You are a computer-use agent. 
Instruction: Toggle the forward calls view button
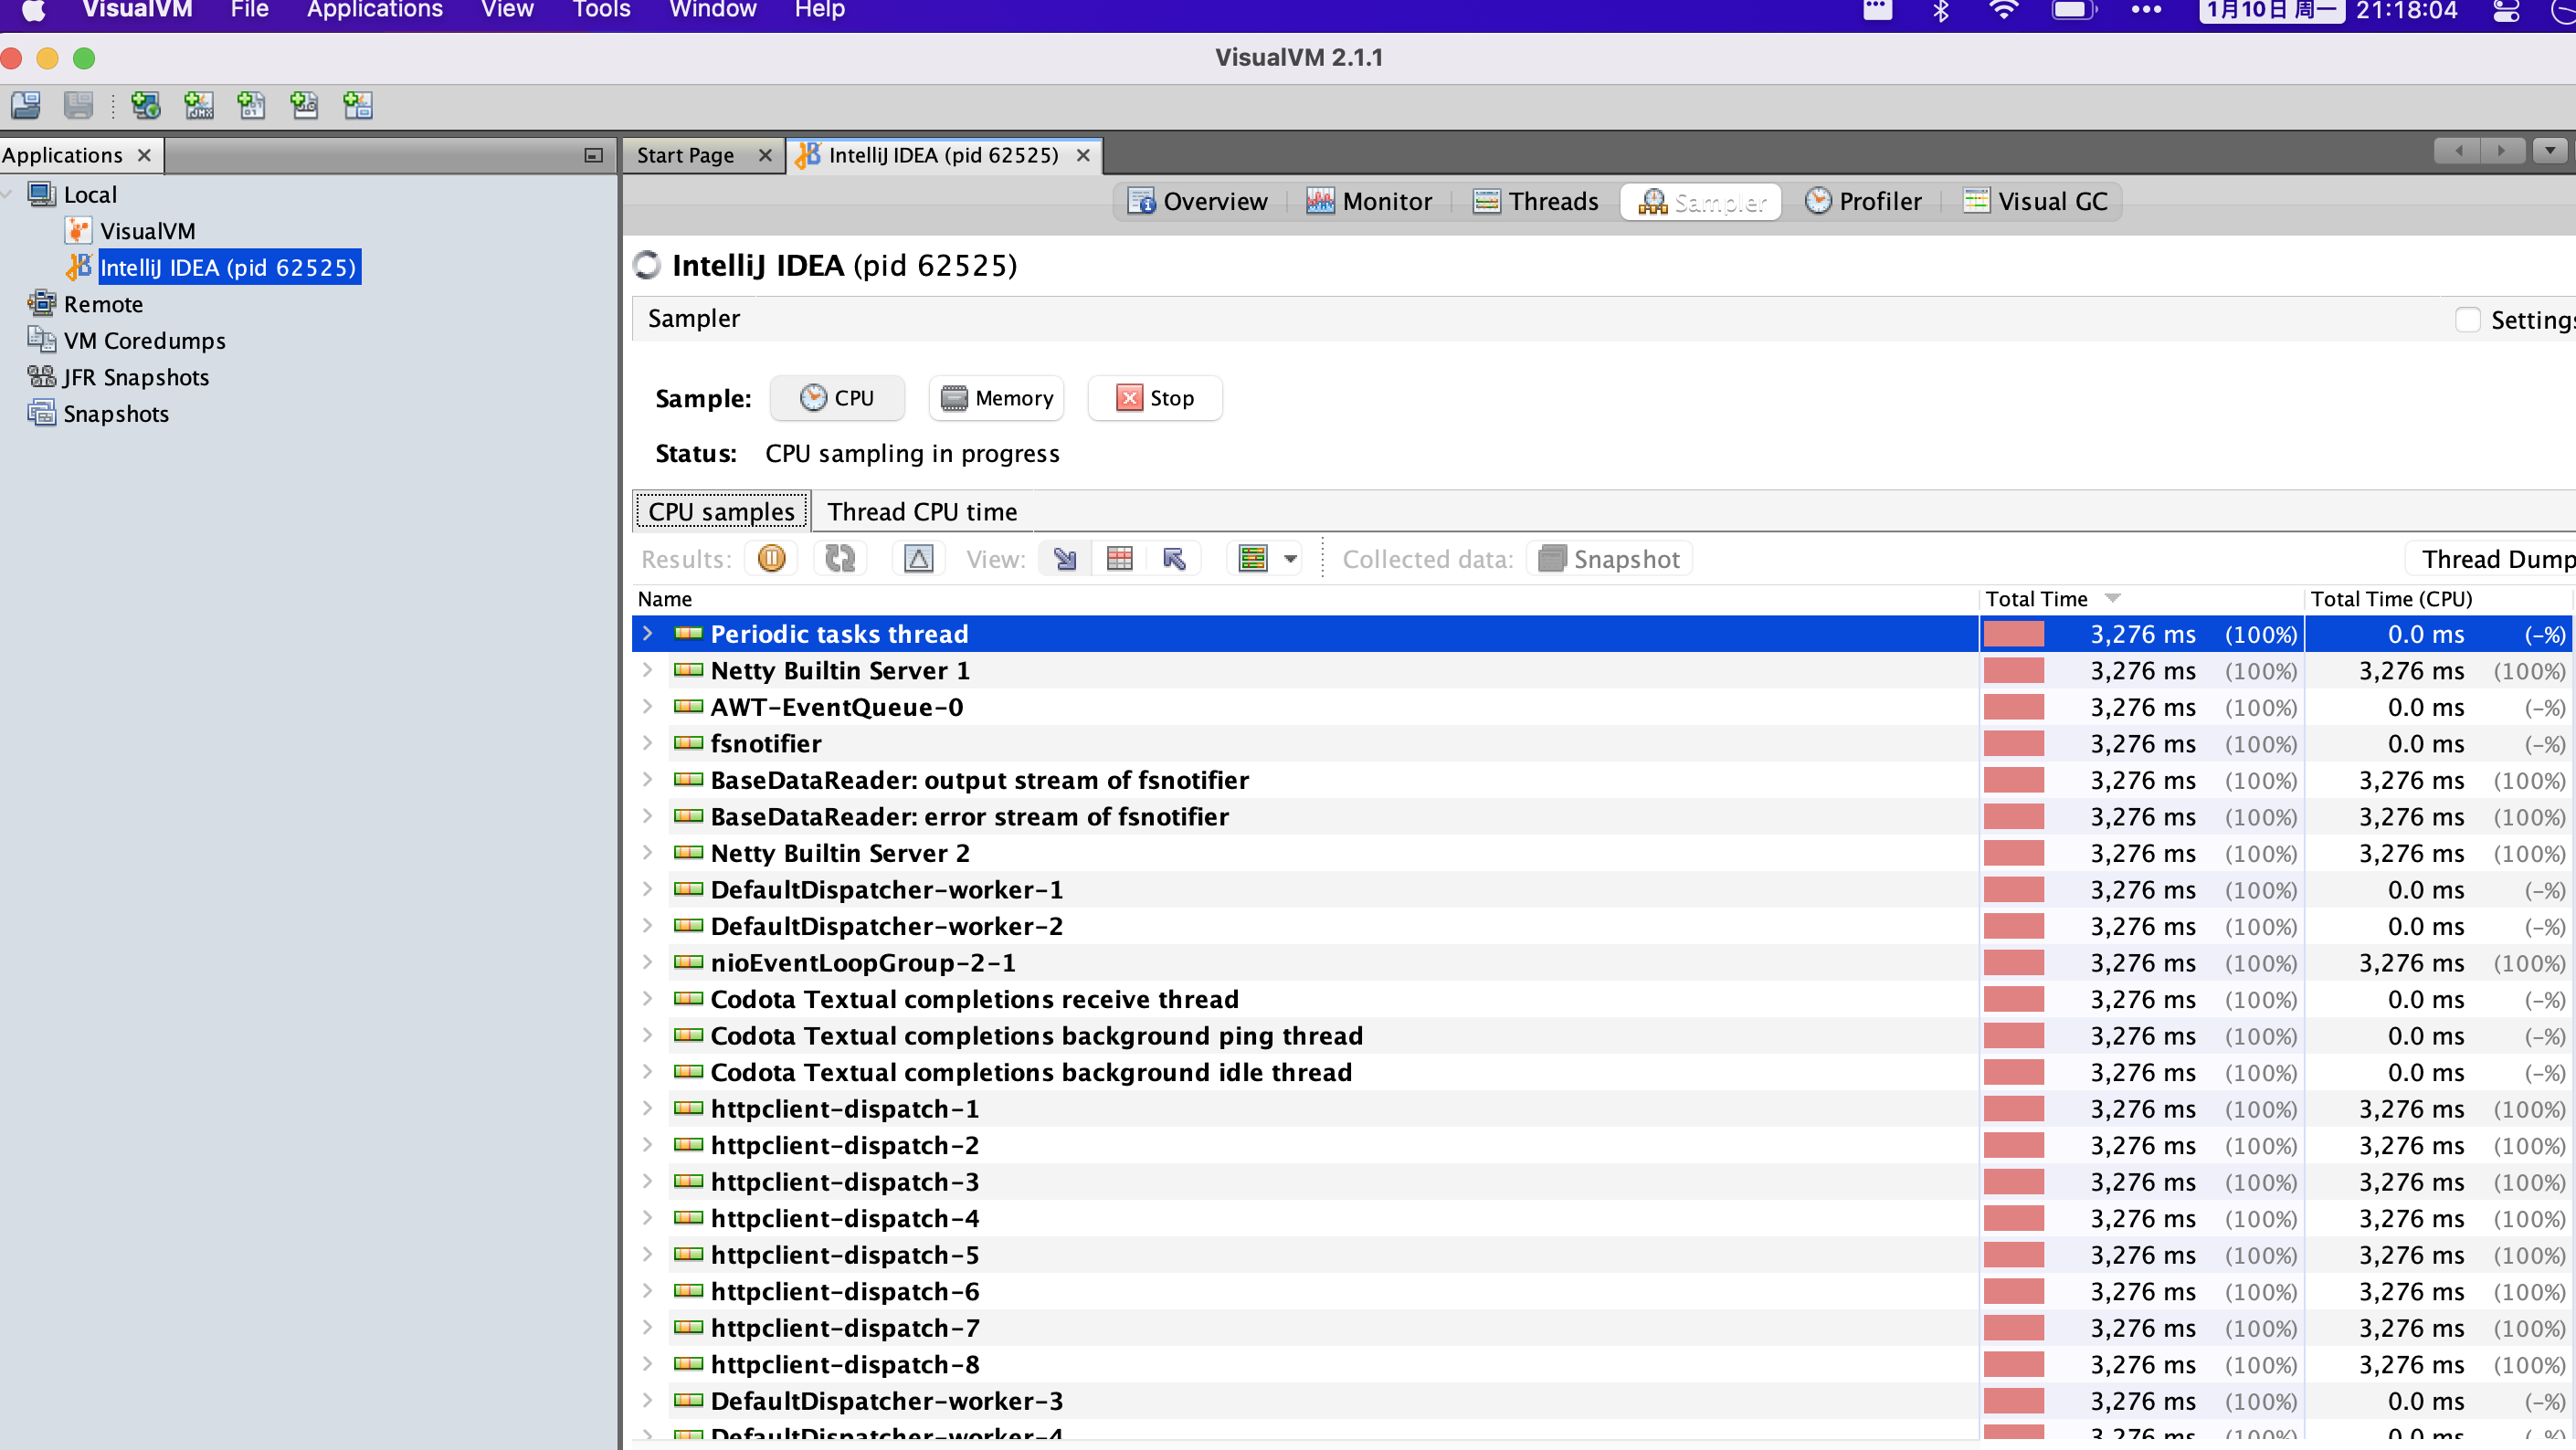pos(1065,559)
